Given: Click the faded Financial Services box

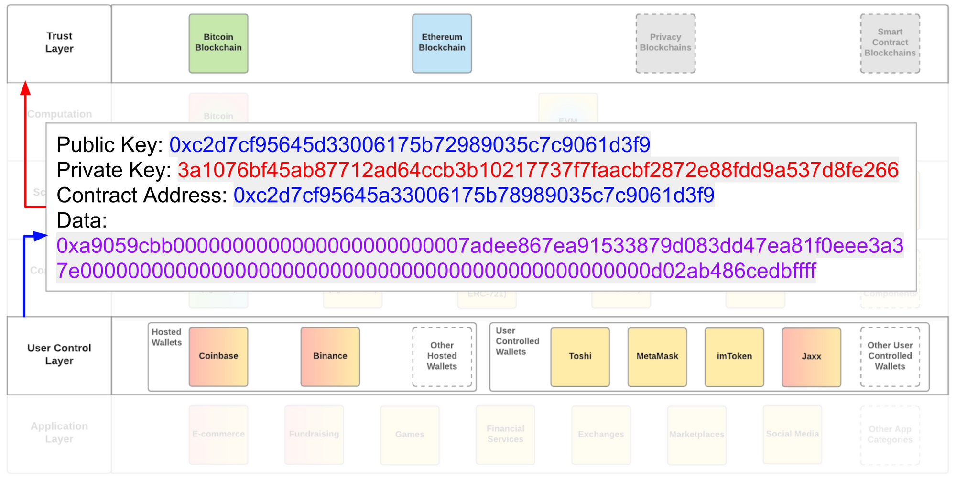Looking at the screenshot, I should coord(505,435).
